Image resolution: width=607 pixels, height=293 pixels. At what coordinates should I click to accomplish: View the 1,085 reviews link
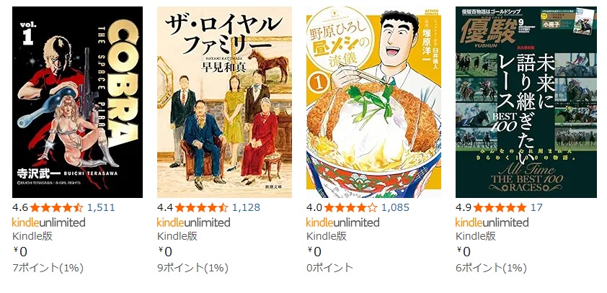pos(395,207)
